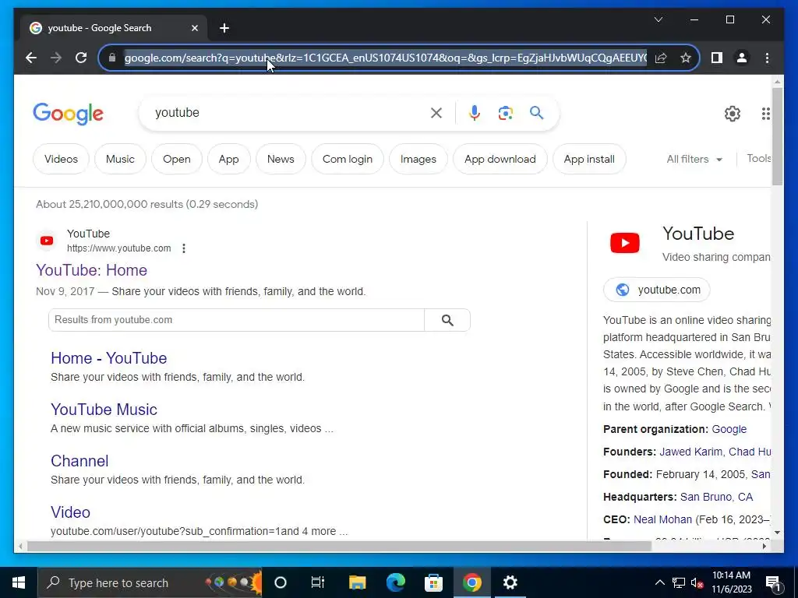Viewport: 798px width, 598px height.
Task: Click 'Results from youtube.com' search field
Action: pyautogui.click(x=236, y=320)
